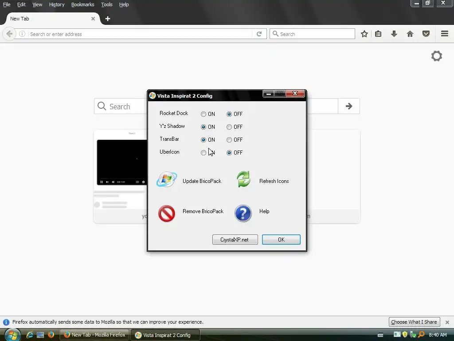Select the New Tab tab in Firefox
Image resolution: width=454 pixels, height=341 pixels.
click(x=52, y=19)
